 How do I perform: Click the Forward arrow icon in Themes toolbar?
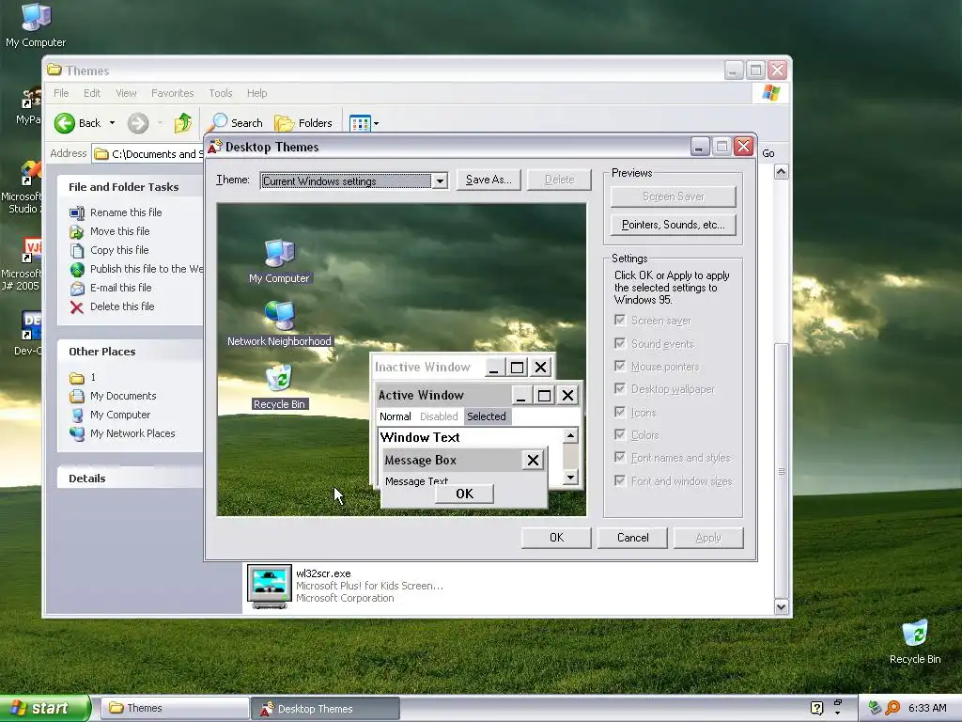click(138, 123)
